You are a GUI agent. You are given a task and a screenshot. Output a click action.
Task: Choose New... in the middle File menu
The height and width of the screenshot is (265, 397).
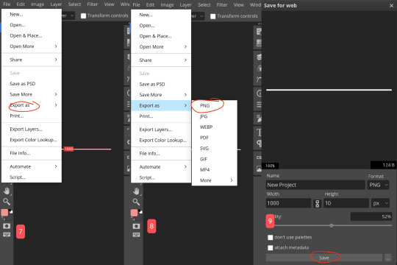tap(161, 15)
